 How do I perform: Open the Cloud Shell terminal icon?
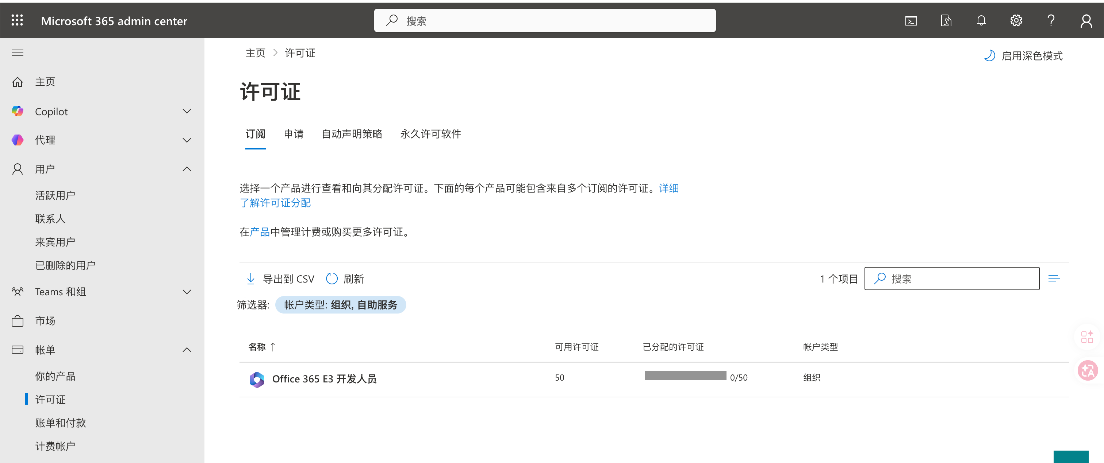pos(911,20)
